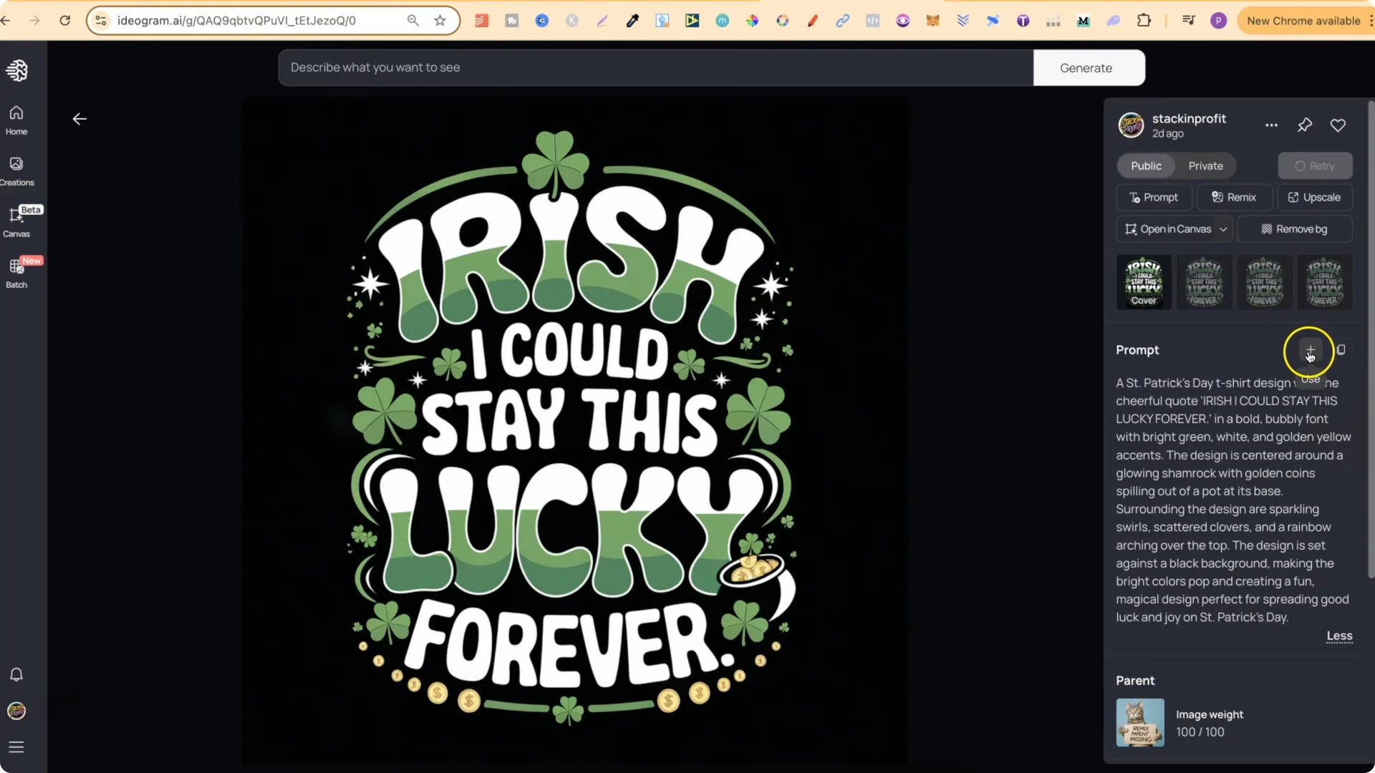1375x773 pixels.
Task: Open the new Batch feature
Action: pos(16,272)
